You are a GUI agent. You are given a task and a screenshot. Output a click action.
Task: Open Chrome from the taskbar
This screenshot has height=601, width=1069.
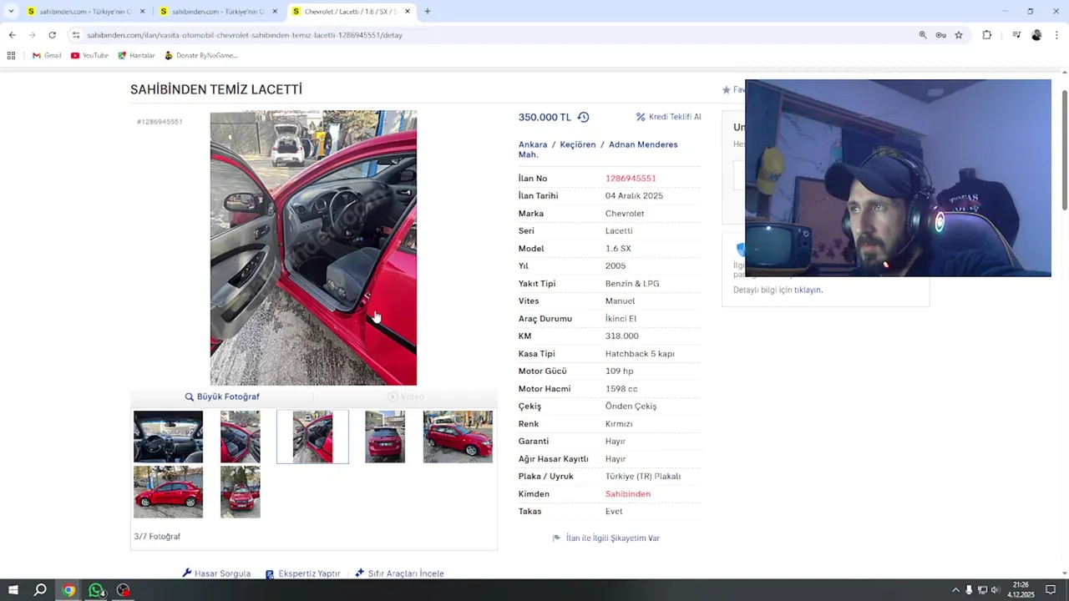[x=68, y=590]
